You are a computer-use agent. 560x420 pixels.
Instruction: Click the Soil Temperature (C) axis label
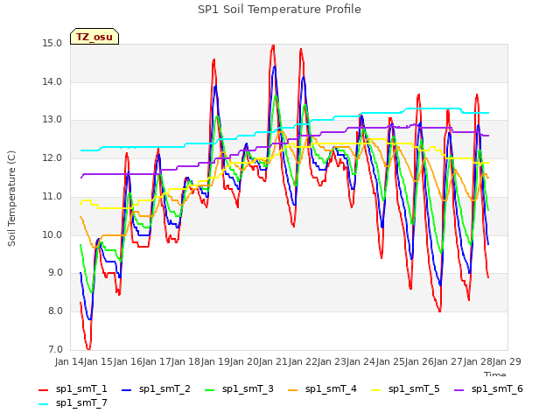pyautogui.click(x=11, y=199)
